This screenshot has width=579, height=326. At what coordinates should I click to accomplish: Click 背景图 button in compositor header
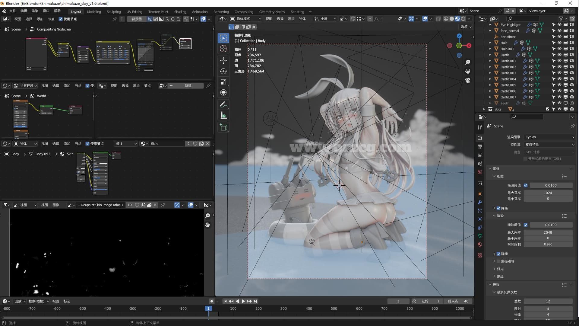pos(137,19)
